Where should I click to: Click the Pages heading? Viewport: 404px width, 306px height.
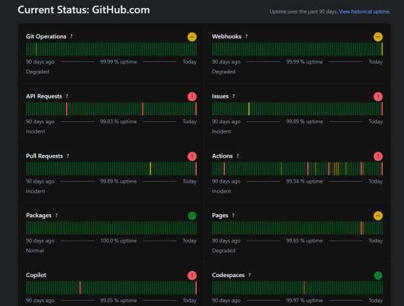(x=220, y=216)
